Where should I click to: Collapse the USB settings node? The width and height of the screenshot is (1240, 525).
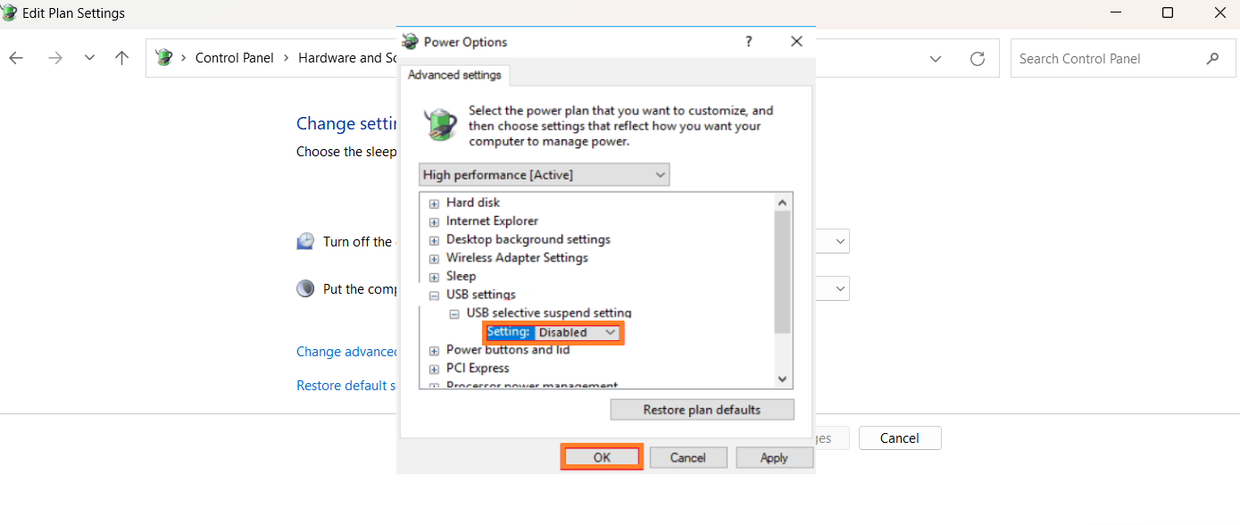[x=434, y=296]
